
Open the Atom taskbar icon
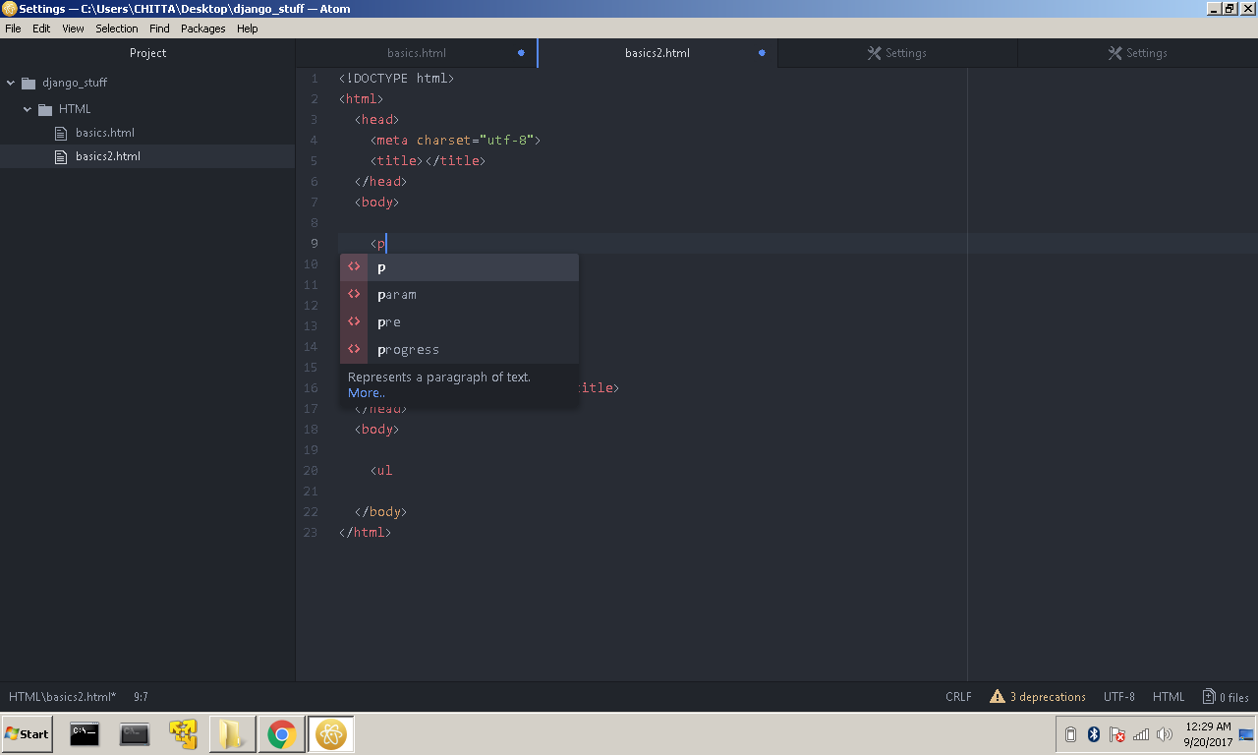point(331,734)
